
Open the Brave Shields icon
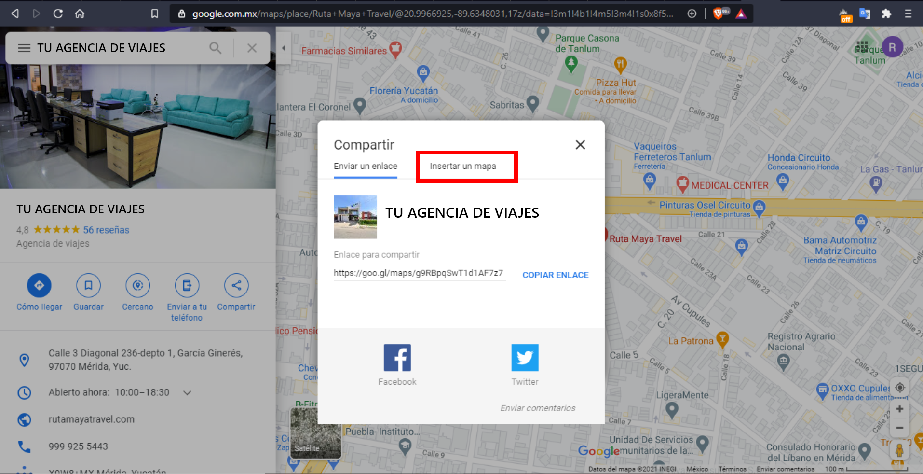718,14
